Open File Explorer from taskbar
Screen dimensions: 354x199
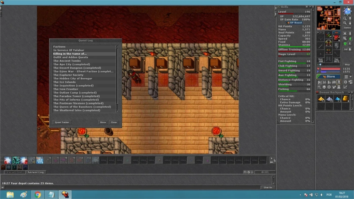pyautogui.click(x=10, y=195)
